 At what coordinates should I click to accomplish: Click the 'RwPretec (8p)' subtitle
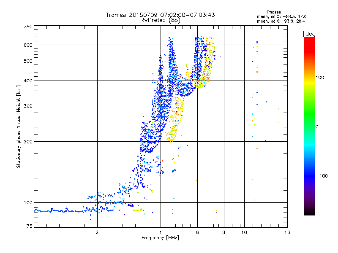pyautogui.click(x=160, y=20)
